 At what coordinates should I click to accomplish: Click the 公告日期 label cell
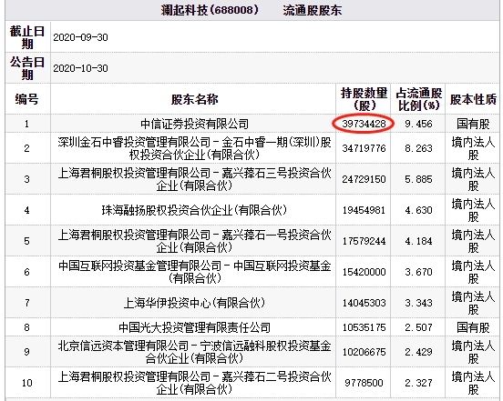[x=27, y=68]
